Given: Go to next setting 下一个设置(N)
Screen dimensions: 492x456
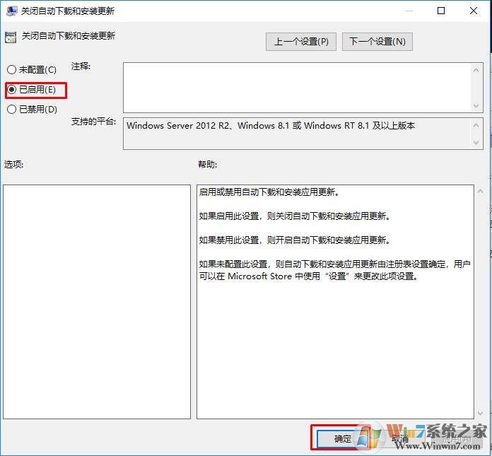Looking at the screenshot, I should 377,42.
